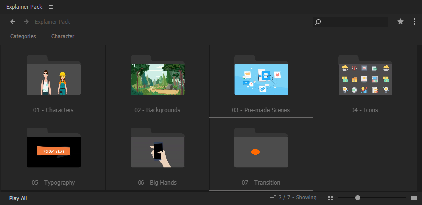Viewport: 422px width, 205px height.
Task: Click the '7 / 7 - Showing' status text
Action: (x=297, y=197)
